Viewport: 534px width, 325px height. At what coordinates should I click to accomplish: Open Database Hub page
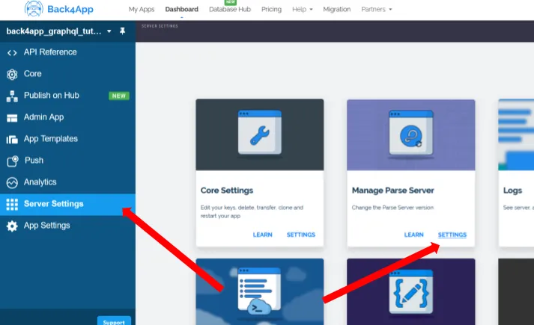(230, 9)
